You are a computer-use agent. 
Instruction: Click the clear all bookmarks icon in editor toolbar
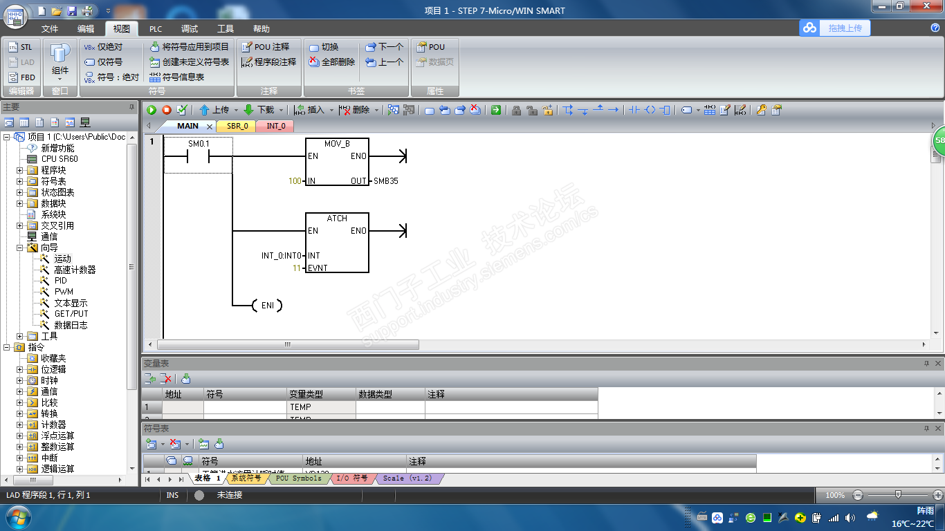475,110
